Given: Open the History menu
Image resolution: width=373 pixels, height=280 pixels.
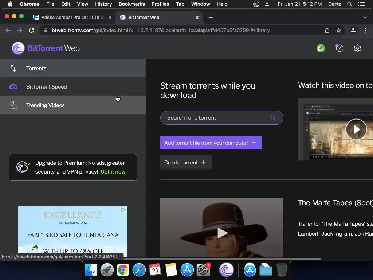Looking at the screenshot, I should pos(103,4).
